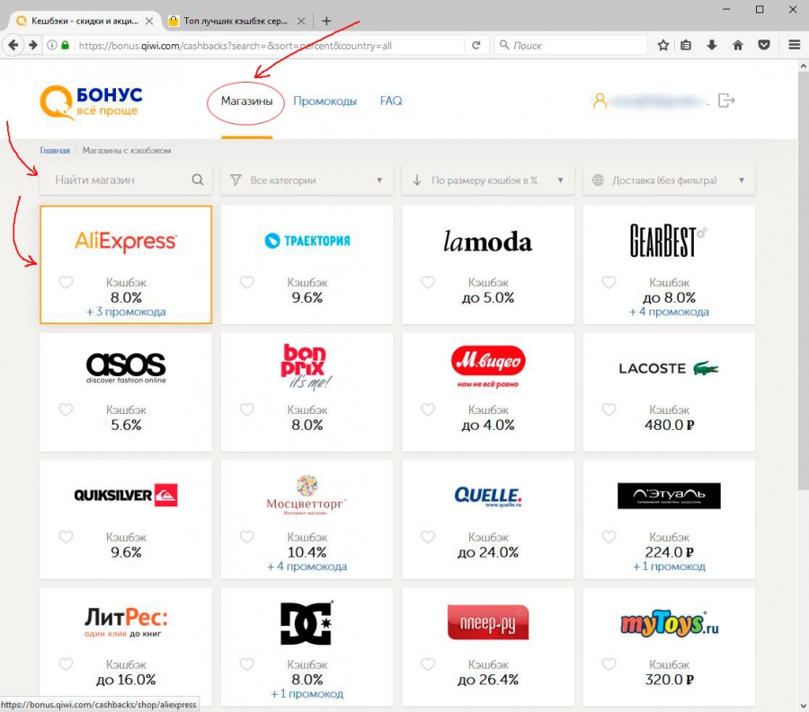
Task: Add М.Видео to favorites
Action: [428, 409]
